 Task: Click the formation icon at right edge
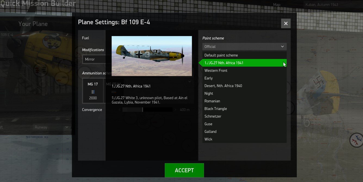click(356, 140)
